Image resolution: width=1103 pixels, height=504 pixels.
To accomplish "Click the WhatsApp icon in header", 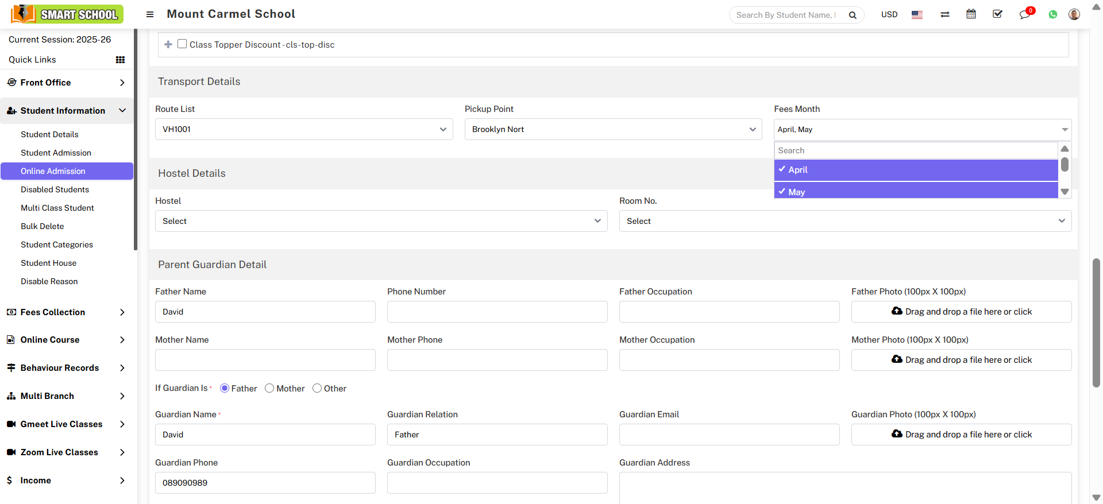I will pos(1052,14).
